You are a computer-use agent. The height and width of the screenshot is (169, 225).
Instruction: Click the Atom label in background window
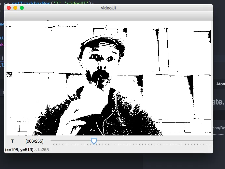click(x=220, y=84)
